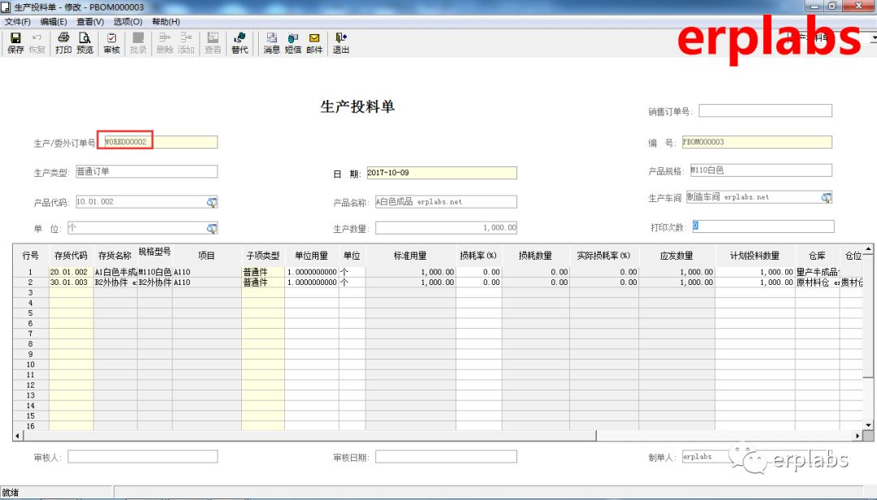Click the 短信 (SMS) toolbar icon
The width and height of the screenshot is (877, 500).
tap(292, 41)
